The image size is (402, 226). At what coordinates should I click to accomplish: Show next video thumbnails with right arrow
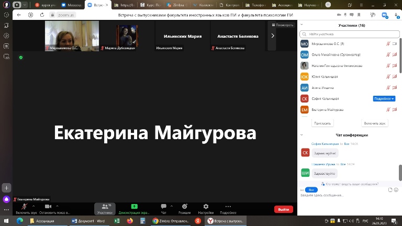pos(273,36)
